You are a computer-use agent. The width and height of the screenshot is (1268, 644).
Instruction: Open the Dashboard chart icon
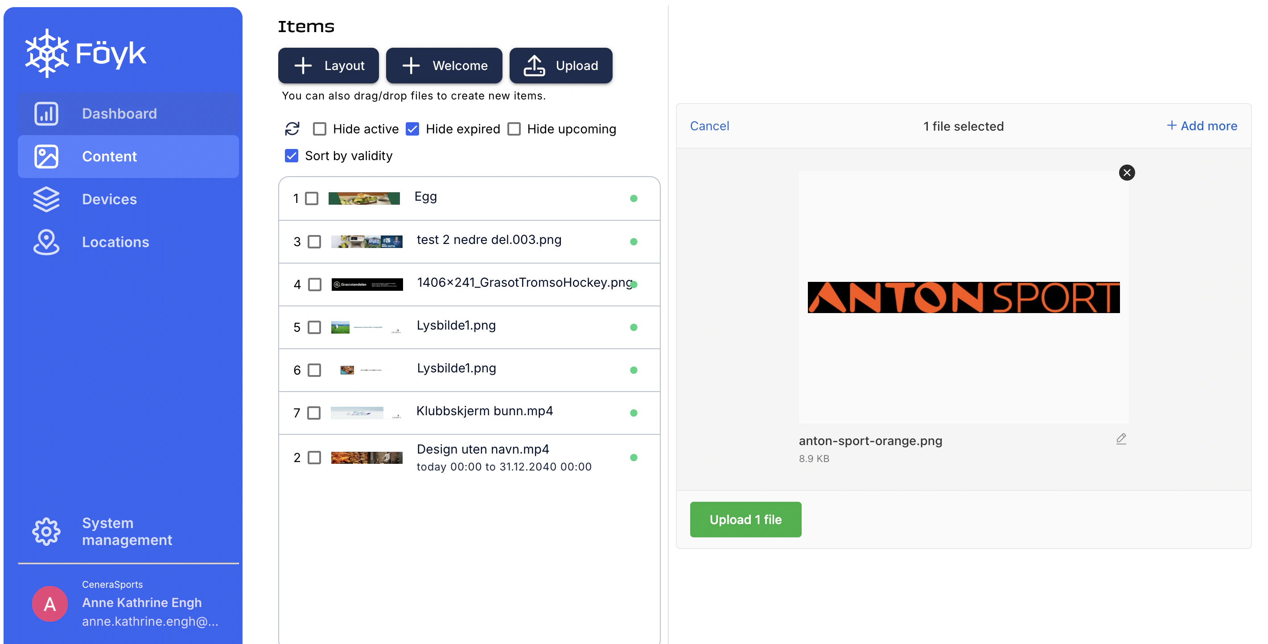pos(46,114)
